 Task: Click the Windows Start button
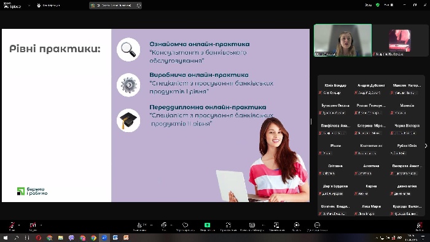point(6,238)
